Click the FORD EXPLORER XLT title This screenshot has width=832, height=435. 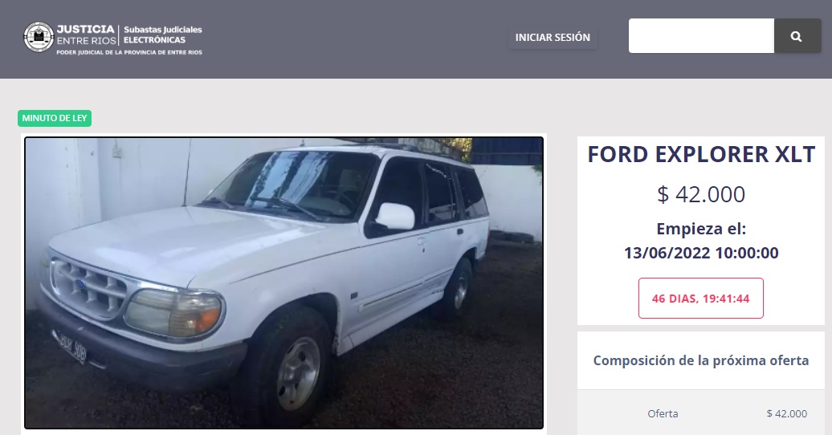point(701,154)
